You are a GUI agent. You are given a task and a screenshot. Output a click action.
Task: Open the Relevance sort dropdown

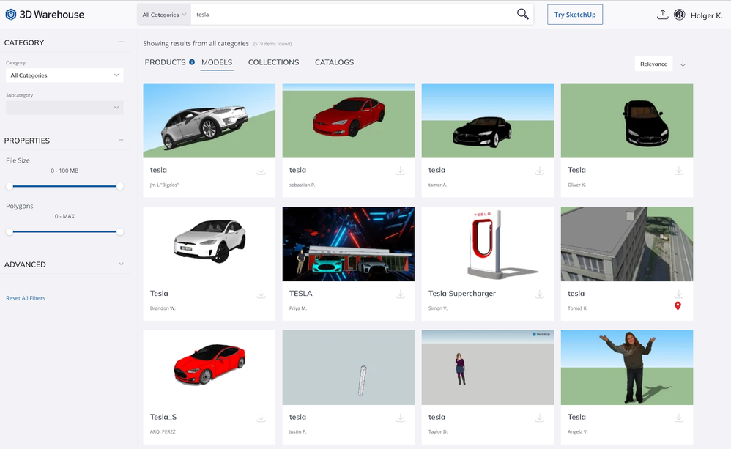click(x=653, y=64)
